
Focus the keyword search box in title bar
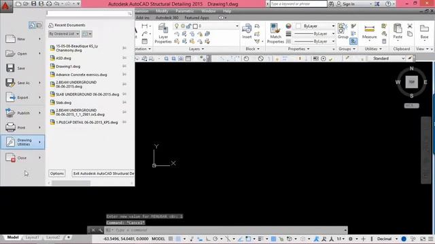tap(298, 4)
